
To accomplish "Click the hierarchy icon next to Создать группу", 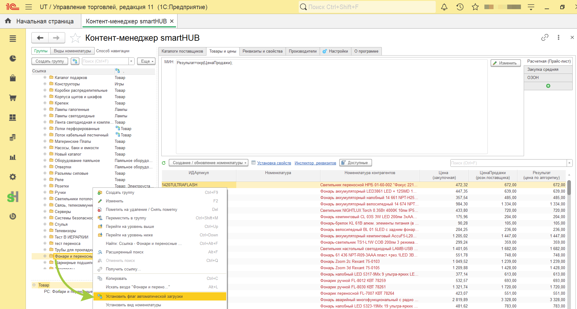I will 75,61.
